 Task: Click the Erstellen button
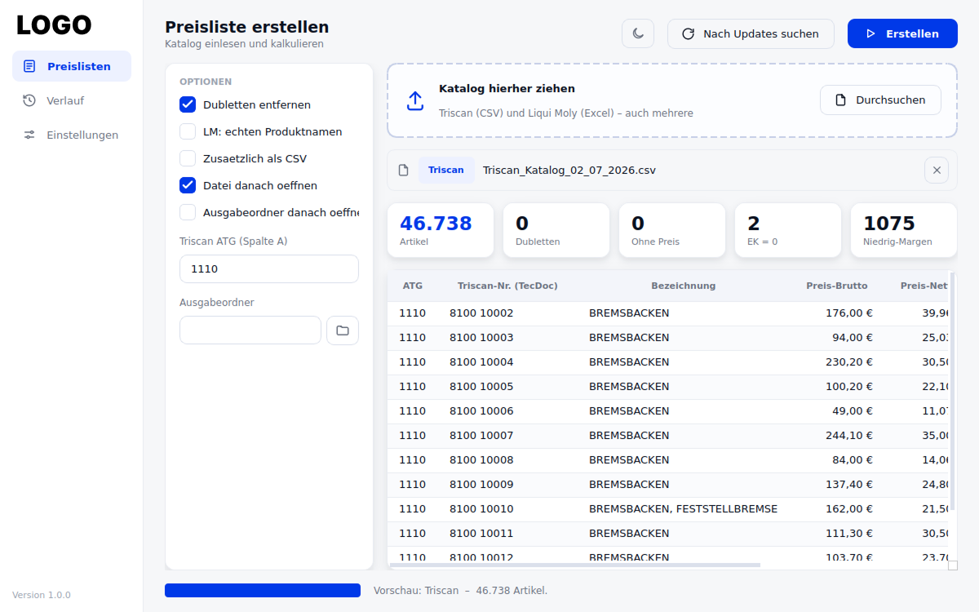(902, 33)
